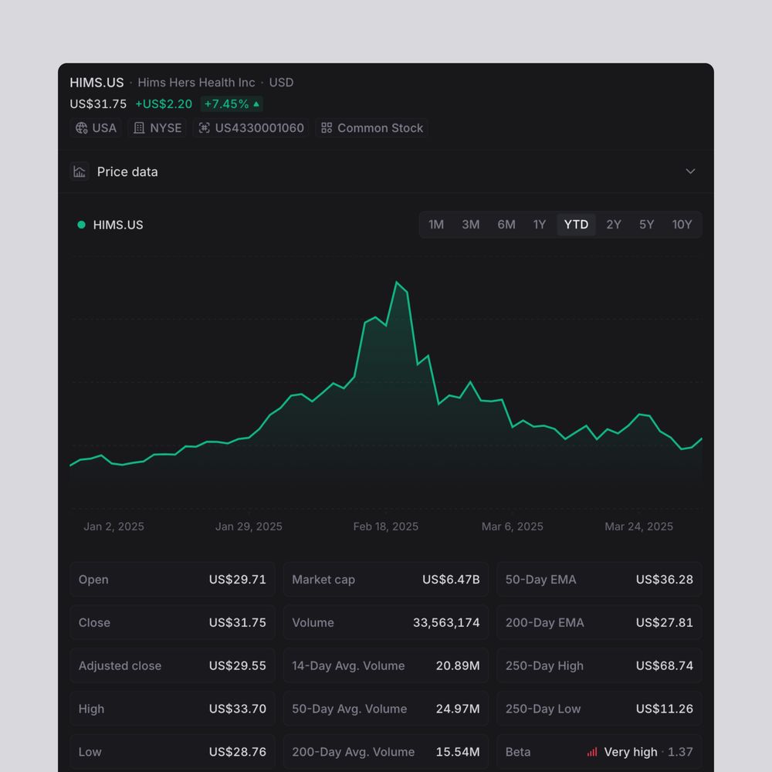Viewport: 772px width, 772px height.
Task: Choose the YTD range tab
Action: pos(576,225)
